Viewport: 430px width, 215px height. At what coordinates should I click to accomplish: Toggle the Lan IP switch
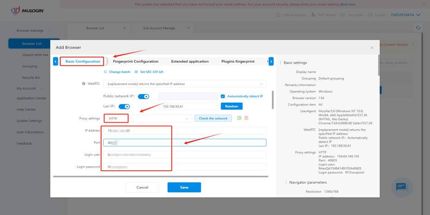[124, 106]
